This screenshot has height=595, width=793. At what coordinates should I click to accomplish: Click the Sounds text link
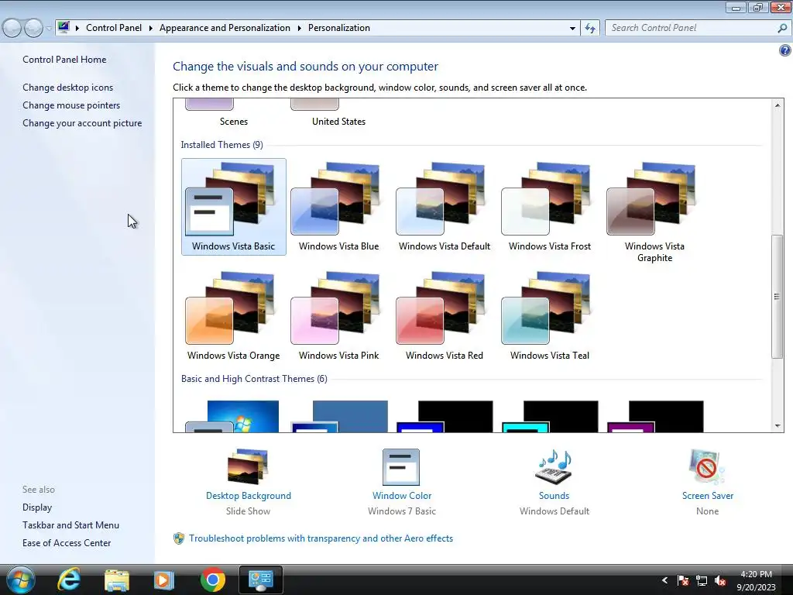(x=554, y=496)
